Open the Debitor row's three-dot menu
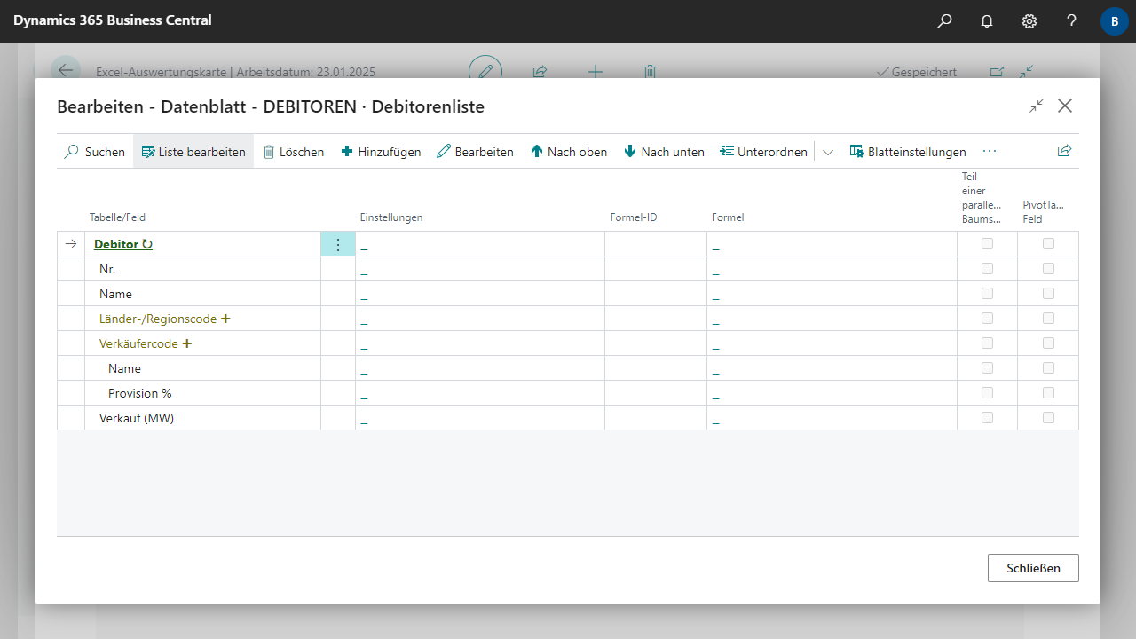 338,244
